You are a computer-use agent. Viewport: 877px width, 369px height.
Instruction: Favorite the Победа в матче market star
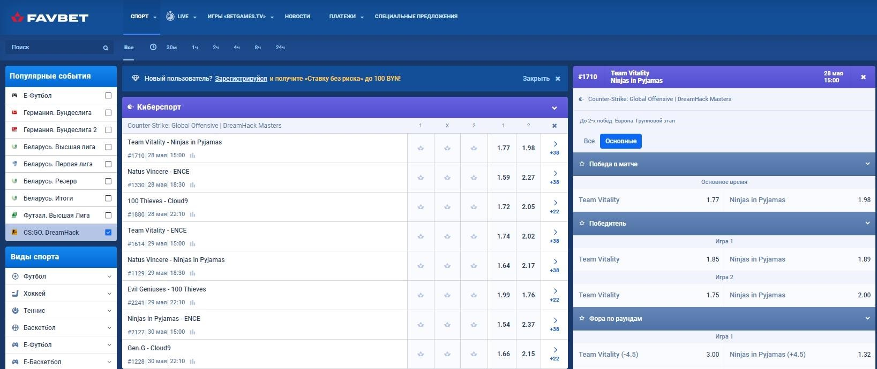582,164
